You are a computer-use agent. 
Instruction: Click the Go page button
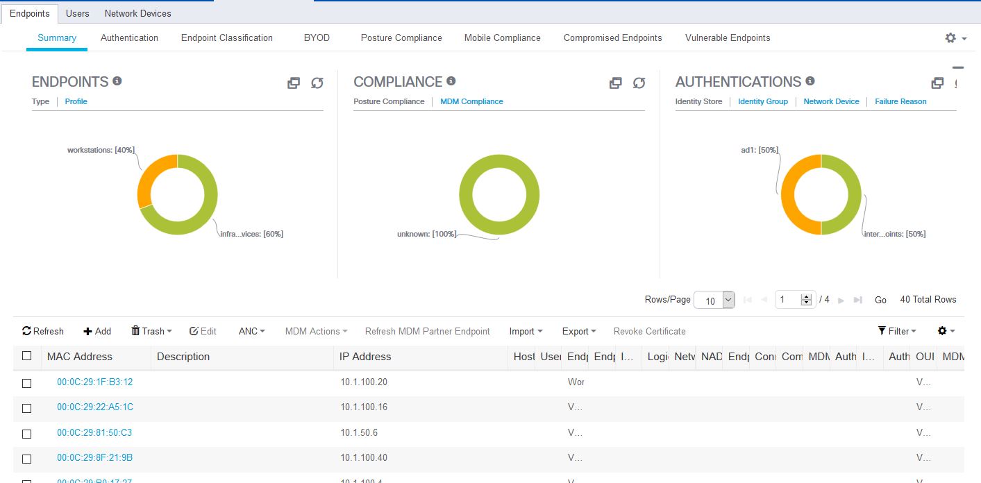tap(880, 300)
